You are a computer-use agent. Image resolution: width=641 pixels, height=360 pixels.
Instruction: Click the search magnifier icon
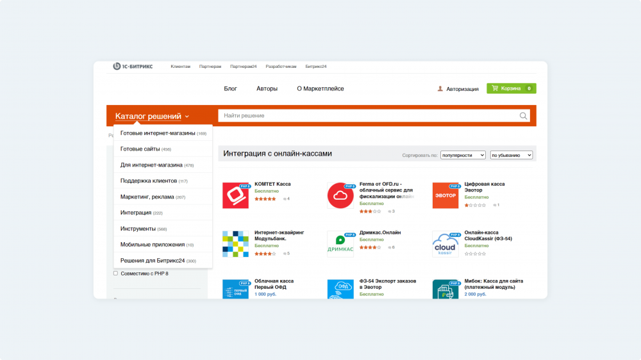click(x=523, y=116)
